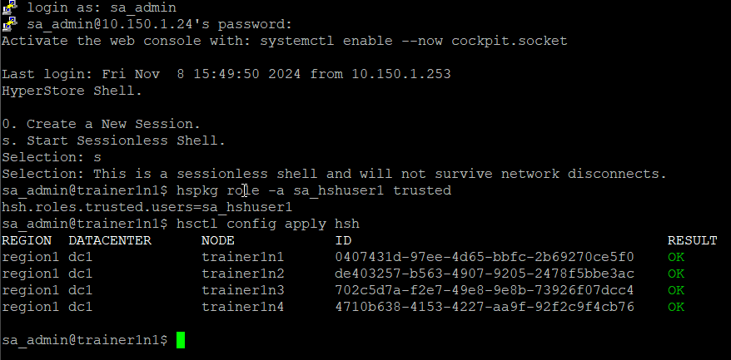Click the 'hsctl config apply hsh' command text
Viewport: 731px width, 360px height.
267,224
